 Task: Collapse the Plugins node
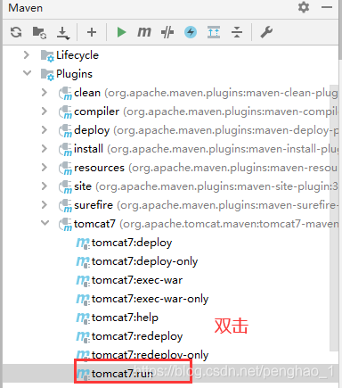28,73
